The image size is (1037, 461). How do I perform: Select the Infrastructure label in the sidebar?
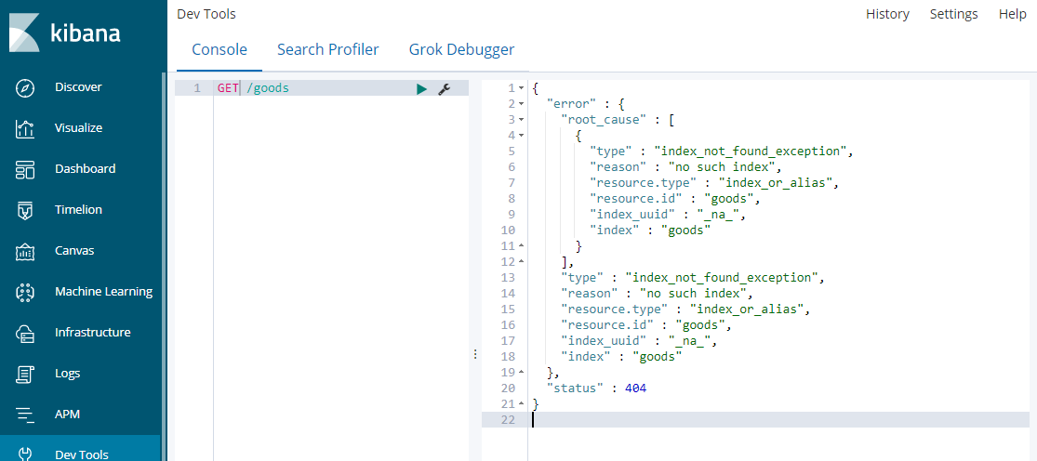coord(93,332)
